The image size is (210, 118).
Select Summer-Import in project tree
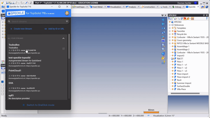(x=184, y=83)
